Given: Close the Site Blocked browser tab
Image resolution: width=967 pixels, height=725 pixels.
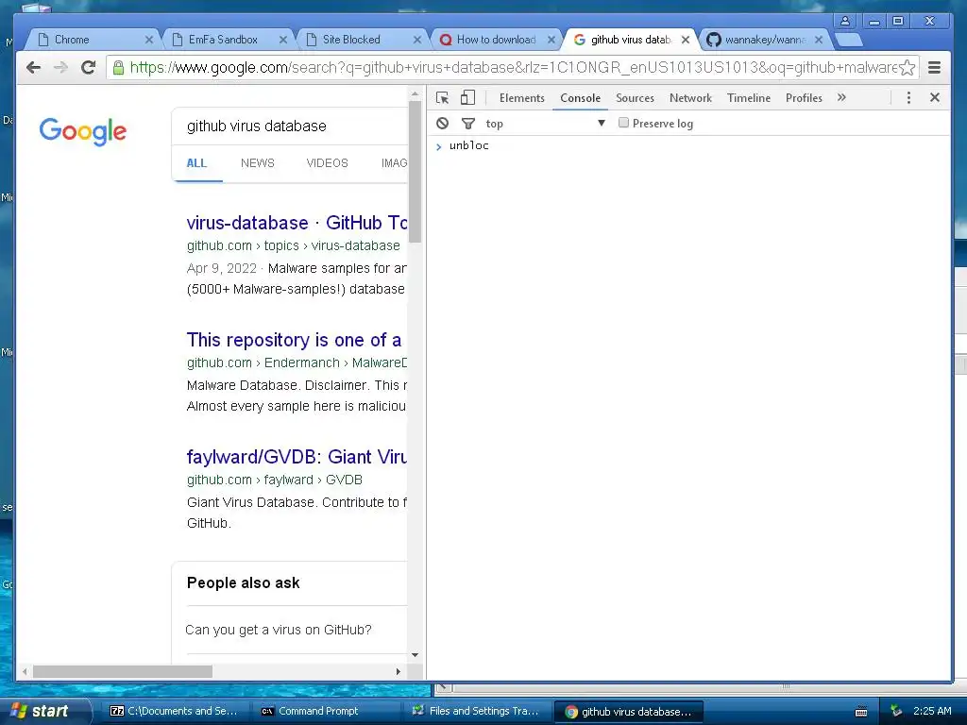Looking at the screenshot, I should 417,40.
